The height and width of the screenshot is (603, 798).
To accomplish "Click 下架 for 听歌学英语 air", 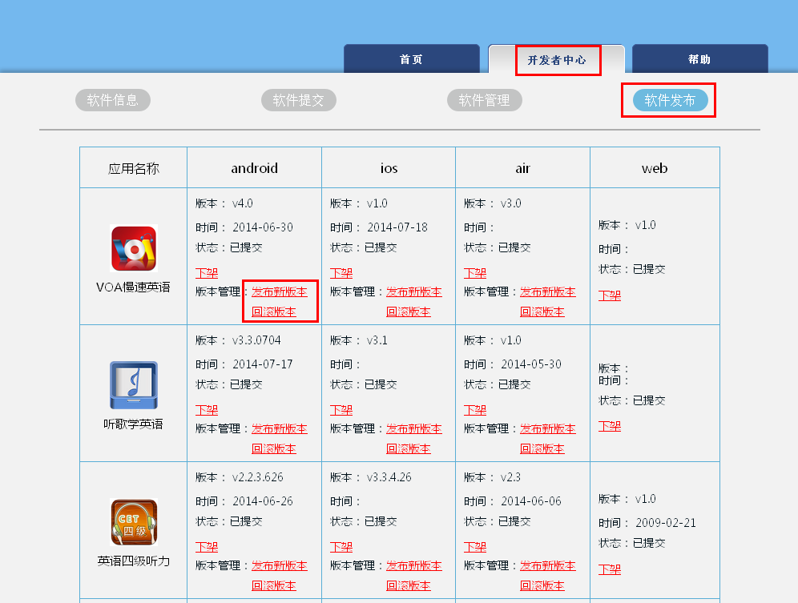I will (475, 410).
